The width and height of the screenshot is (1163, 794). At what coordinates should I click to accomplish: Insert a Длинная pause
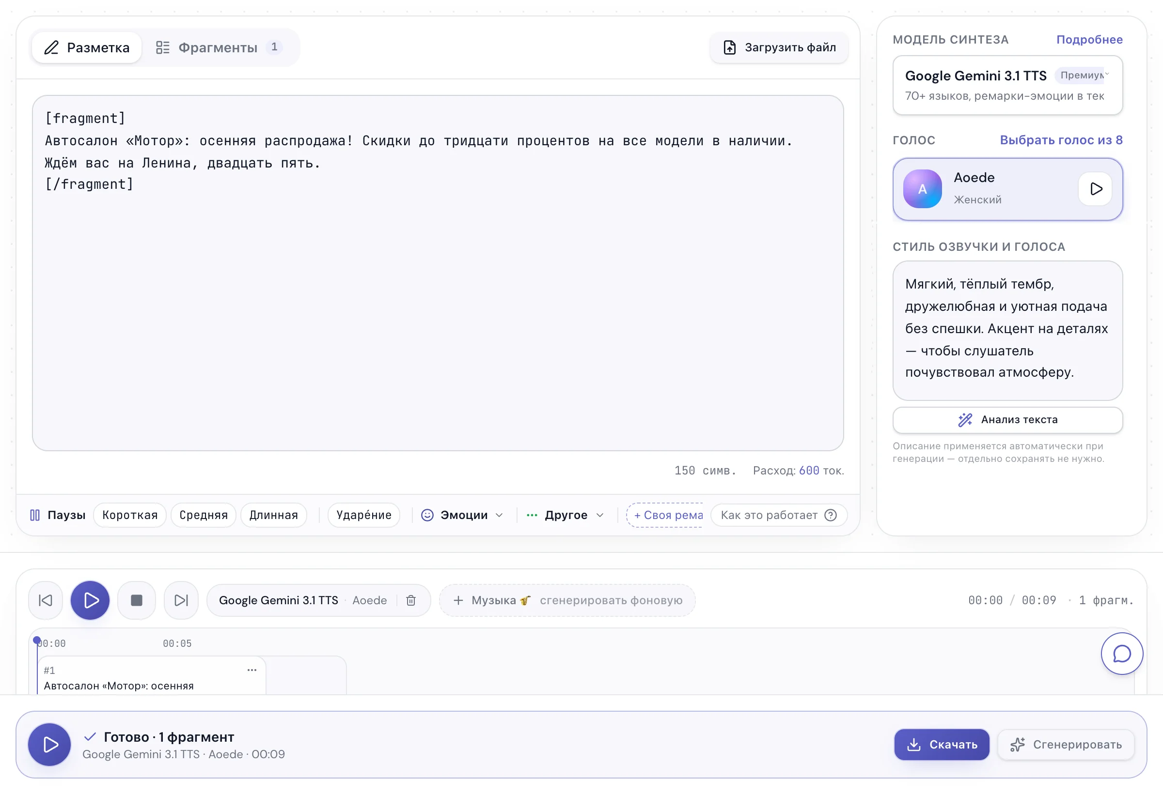click(274, 515)
